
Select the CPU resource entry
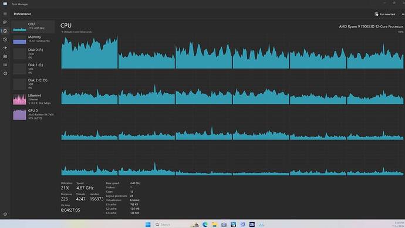tap(33, 26)
